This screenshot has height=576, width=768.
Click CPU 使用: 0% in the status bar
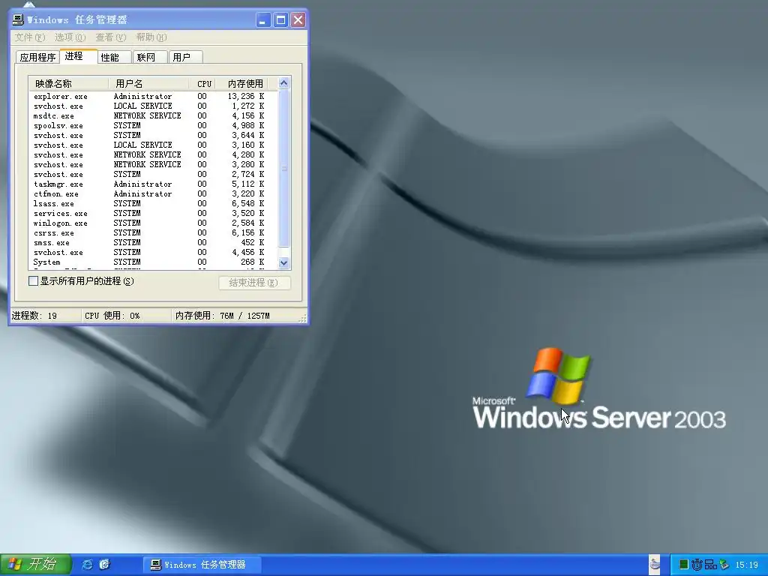click(112, 316)
